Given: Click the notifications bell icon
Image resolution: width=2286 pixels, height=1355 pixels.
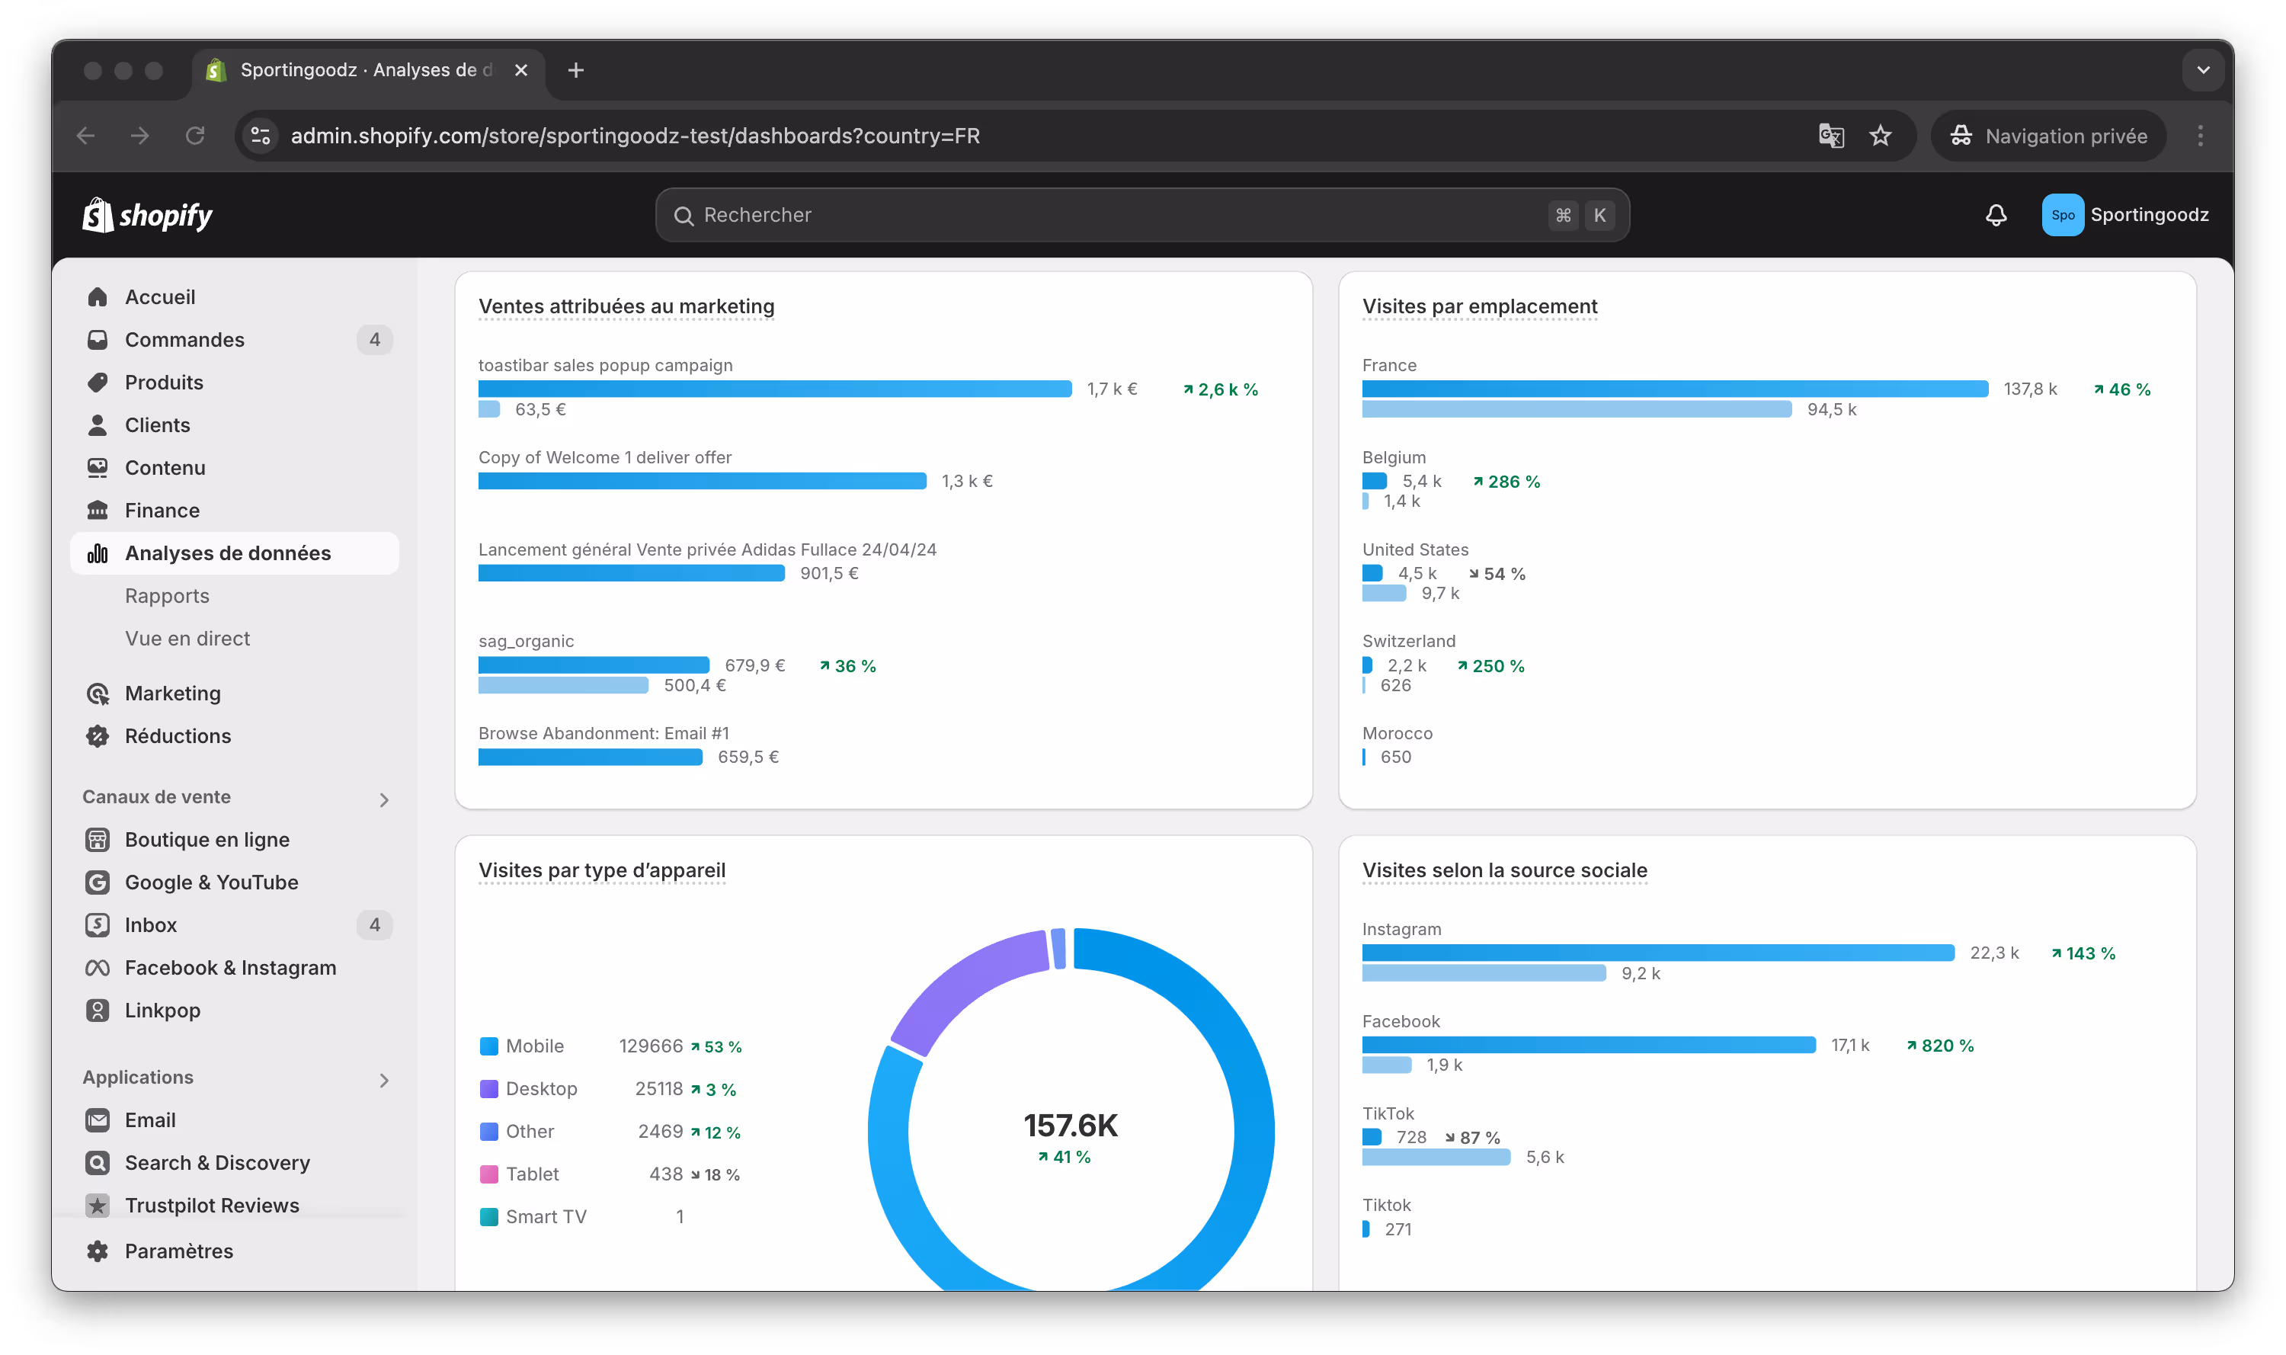Looking at the screenshot, I should coord(1996,216).
